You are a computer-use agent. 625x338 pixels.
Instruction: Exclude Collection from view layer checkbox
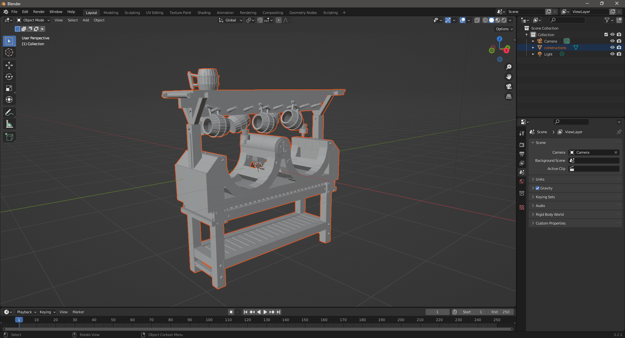pos(606,35)
